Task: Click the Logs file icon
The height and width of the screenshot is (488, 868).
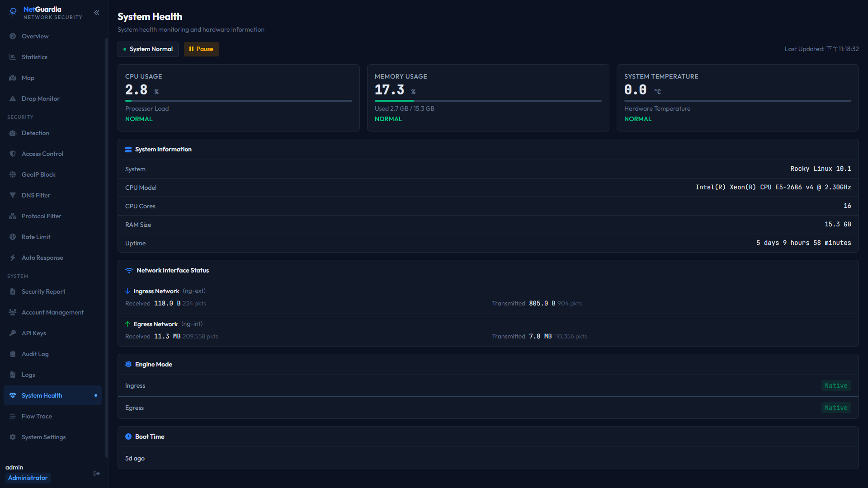Action: point(13,375)
